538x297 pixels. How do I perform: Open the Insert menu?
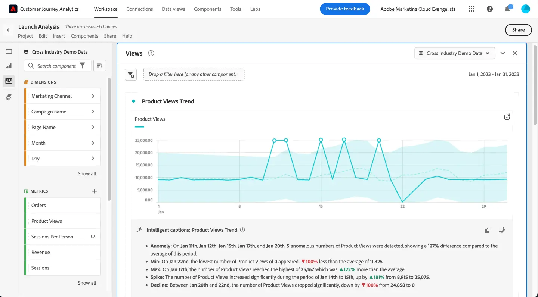59,36
